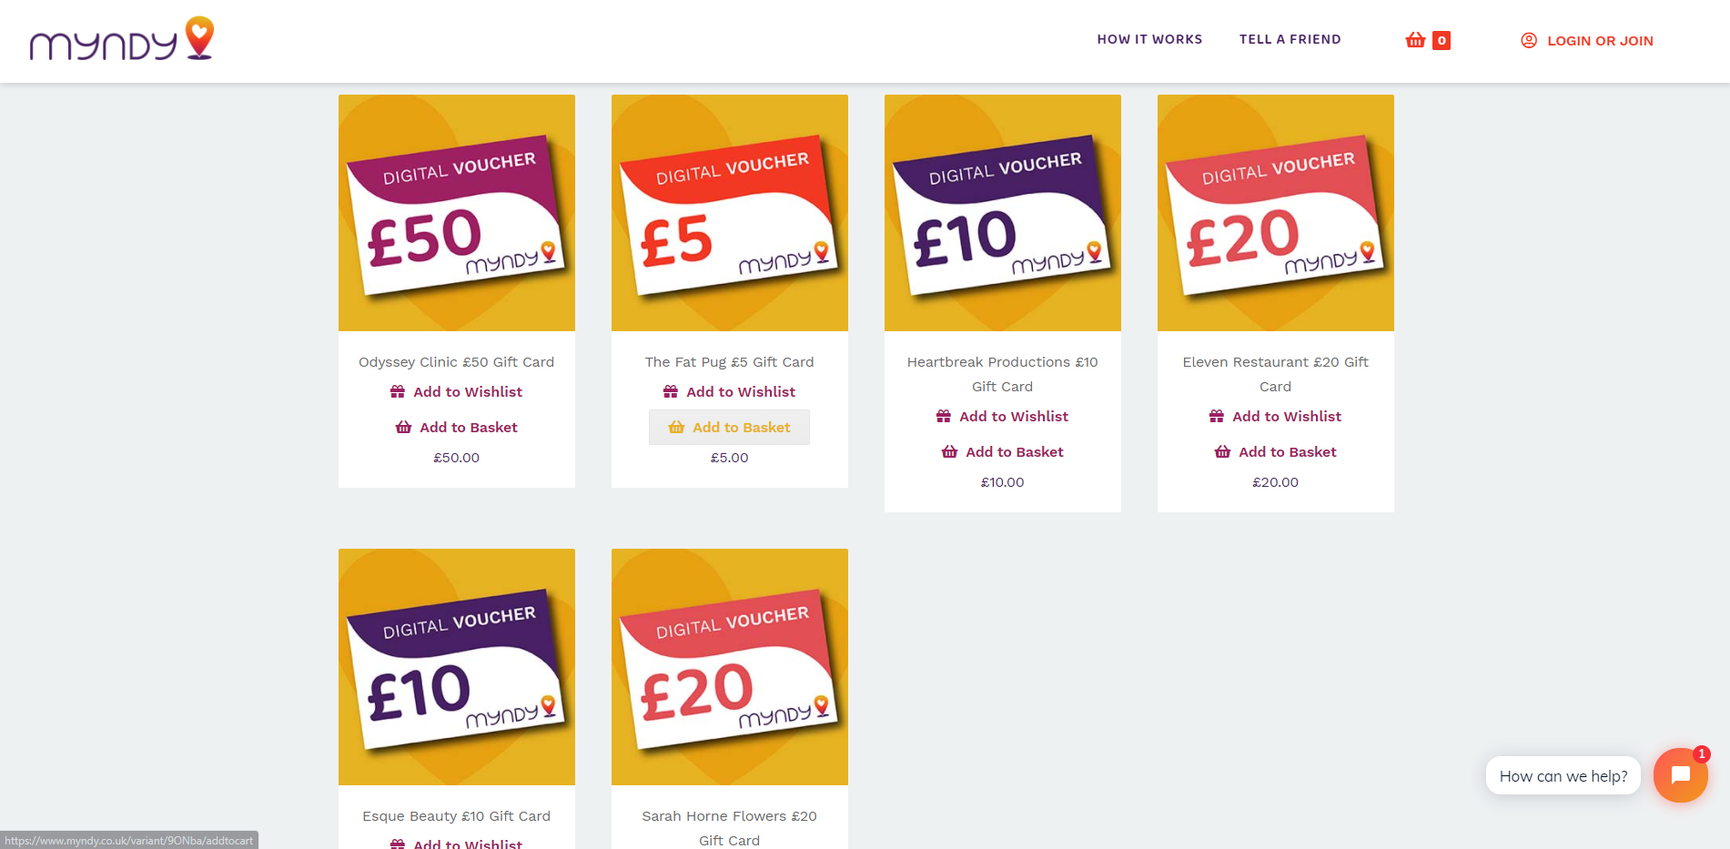Add Odyssey Clinic £50 card to basket
This screenshot has height=849, width=1730.
(x=457, y=428)
